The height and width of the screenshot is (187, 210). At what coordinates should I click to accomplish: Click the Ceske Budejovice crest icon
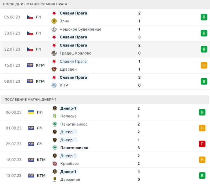point(54,29)
